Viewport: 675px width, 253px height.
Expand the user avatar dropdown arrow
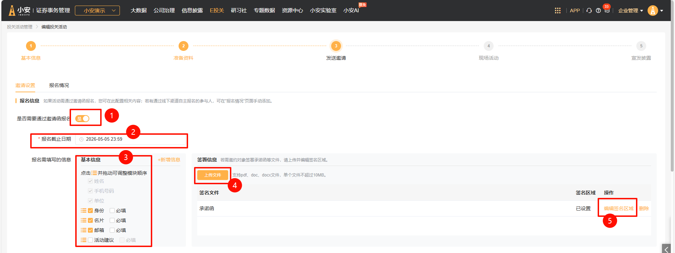point(662,11)
